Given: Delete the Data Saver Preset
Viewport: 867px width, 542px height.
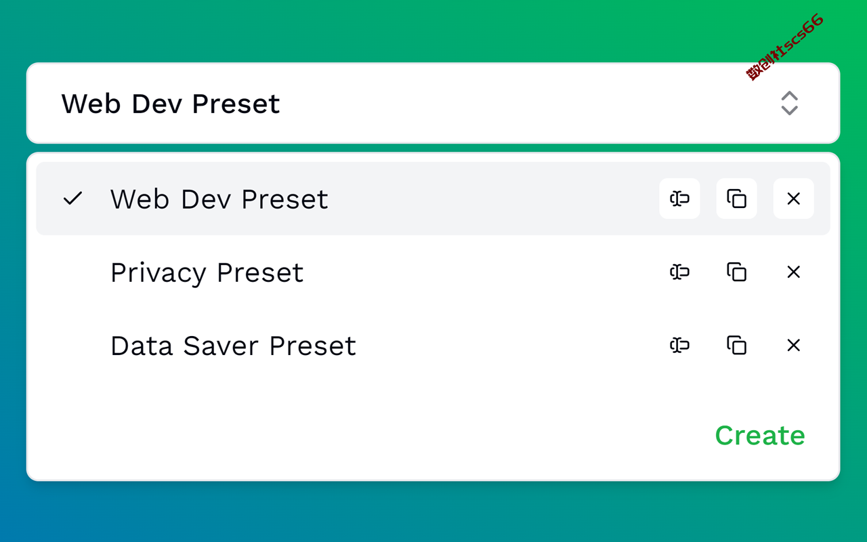Looking at the screenshot, I should pos(793,345).
